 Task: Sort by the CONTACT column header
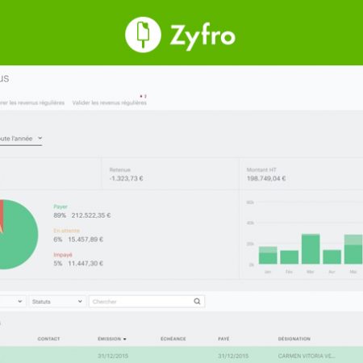[x=48, y=339]
